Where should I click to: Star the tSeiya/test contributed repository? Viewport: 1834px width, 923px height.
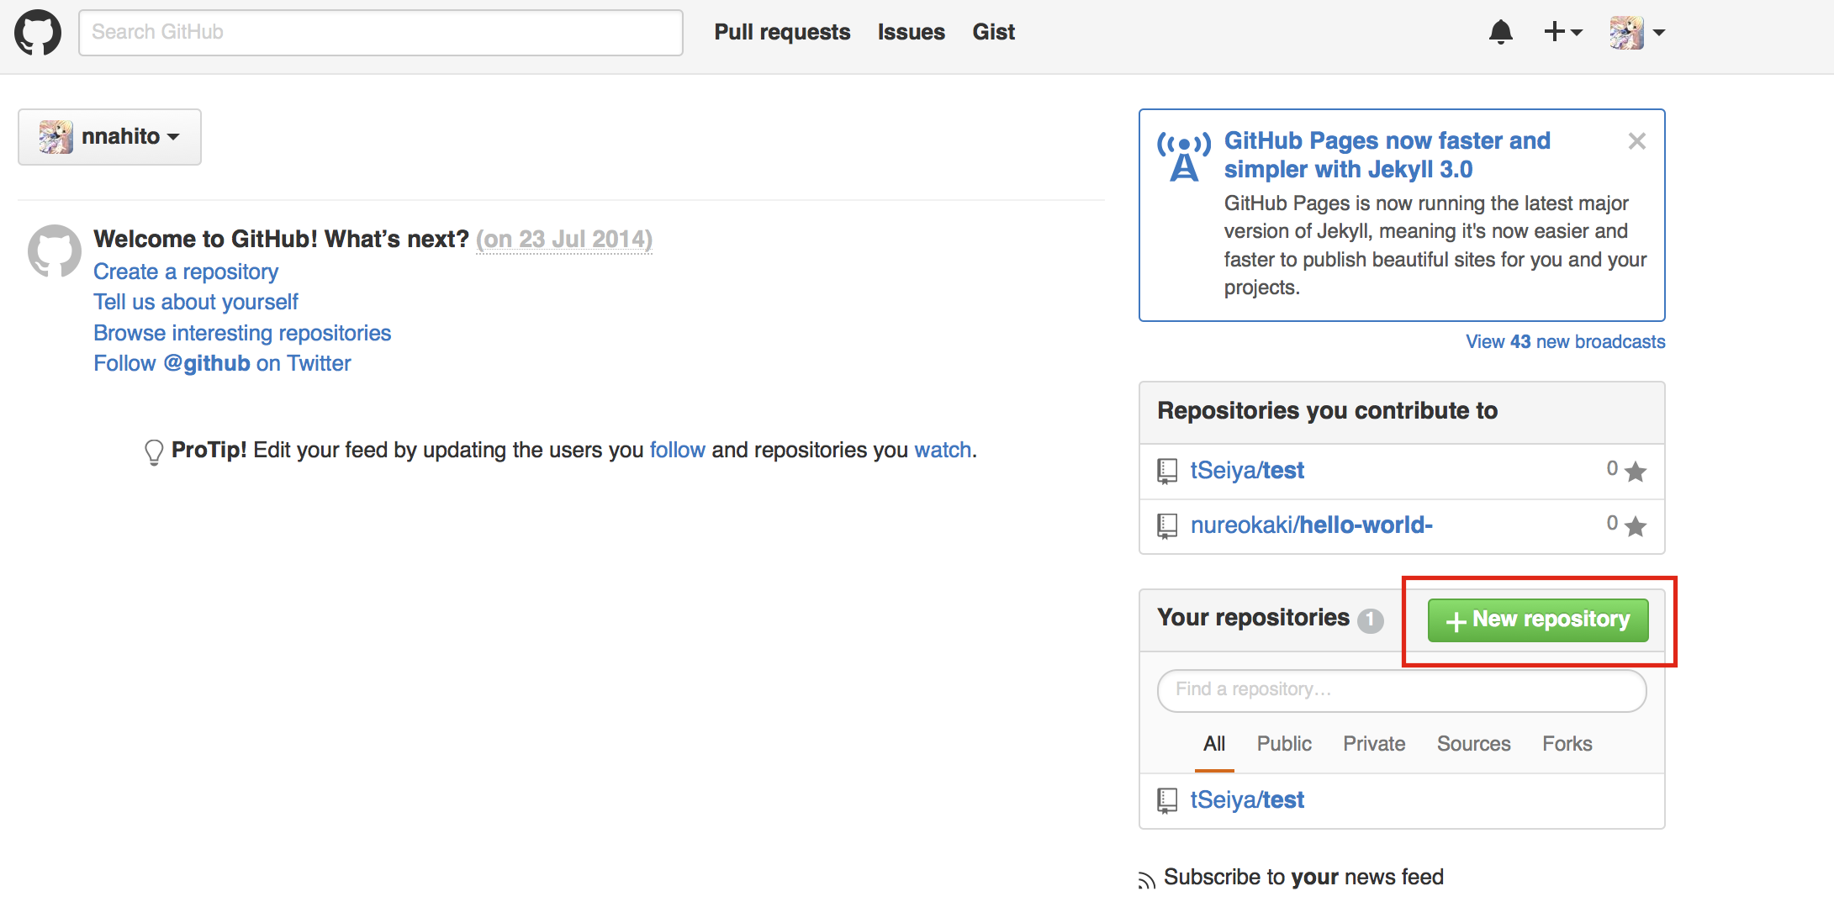(x=1635, y=472)
